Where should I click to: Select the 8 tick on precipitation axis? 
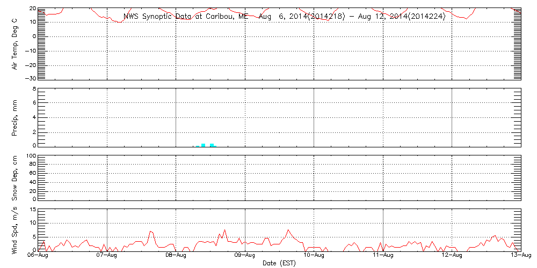click(33, 88)
